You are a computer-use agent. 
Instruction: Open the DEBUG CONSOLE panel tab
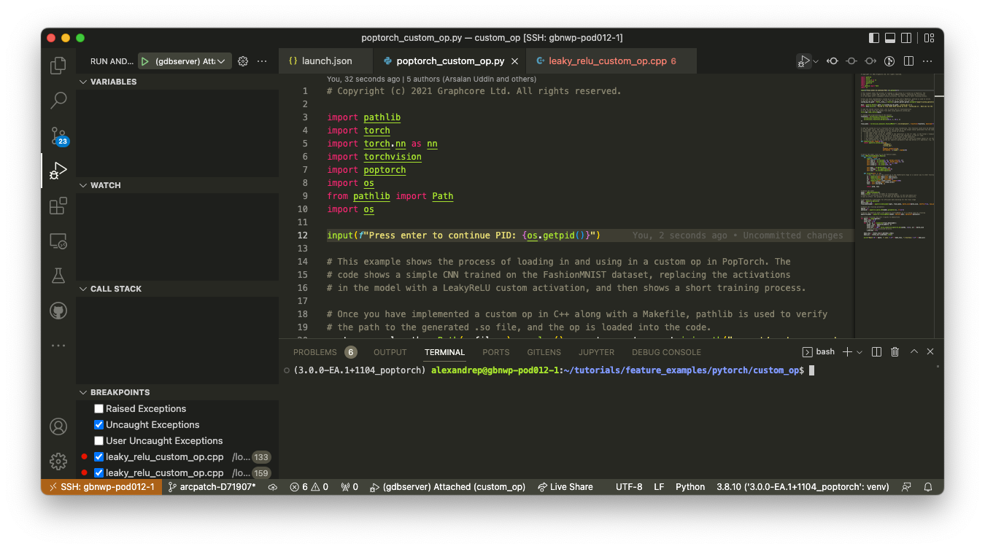pos(666,352)
